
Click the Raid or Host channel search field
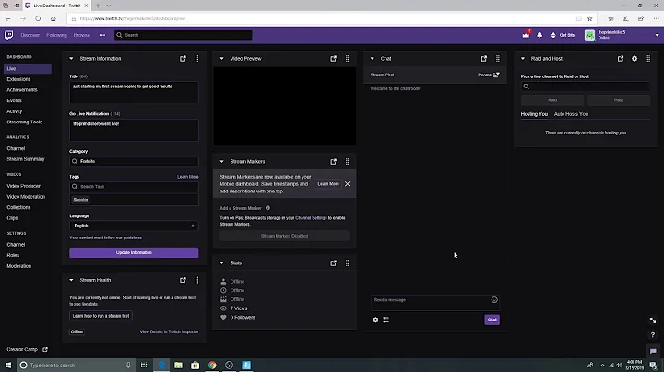(586, 87)
